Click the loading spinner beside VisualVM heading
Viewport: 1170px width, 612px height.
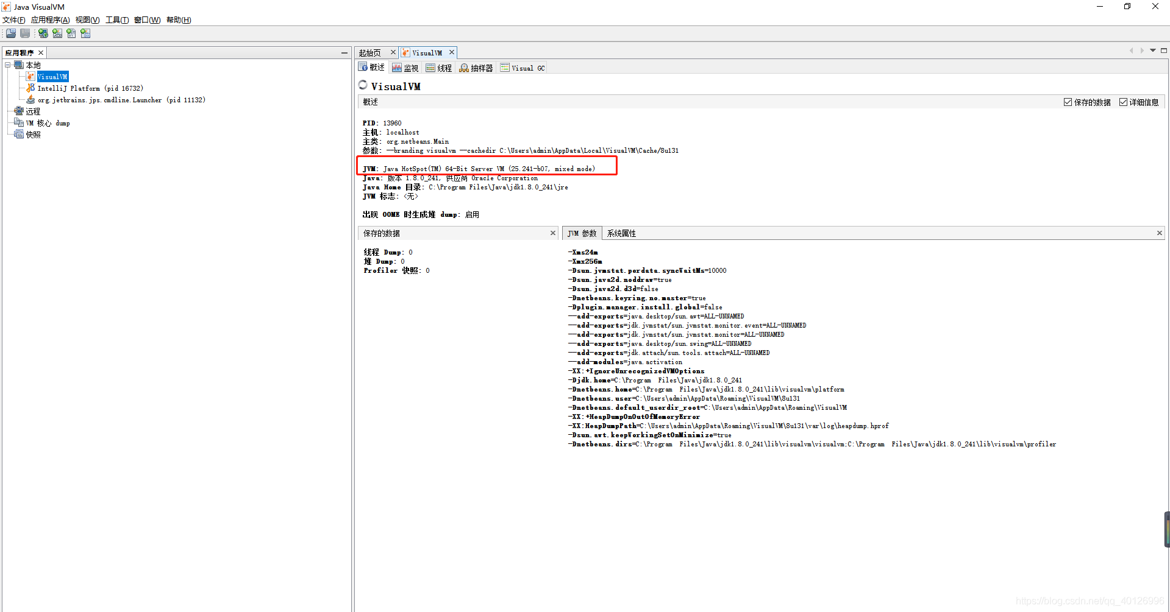point(363,85)
